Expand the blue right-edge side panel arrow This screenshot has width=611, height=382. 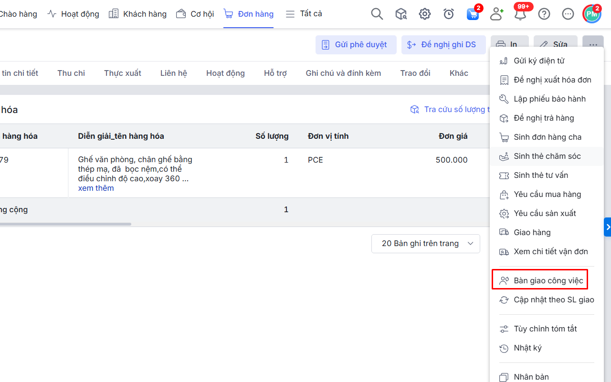tap(608, 227)
